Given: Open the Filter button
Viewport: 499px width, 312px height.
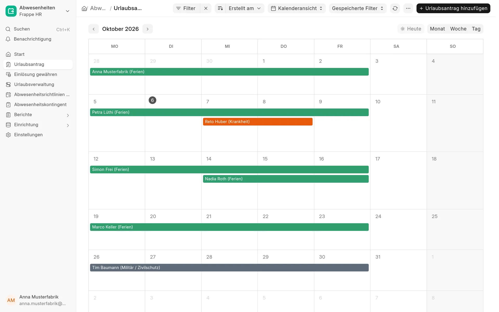Looking at the screenshot, I should coord(186,8).
